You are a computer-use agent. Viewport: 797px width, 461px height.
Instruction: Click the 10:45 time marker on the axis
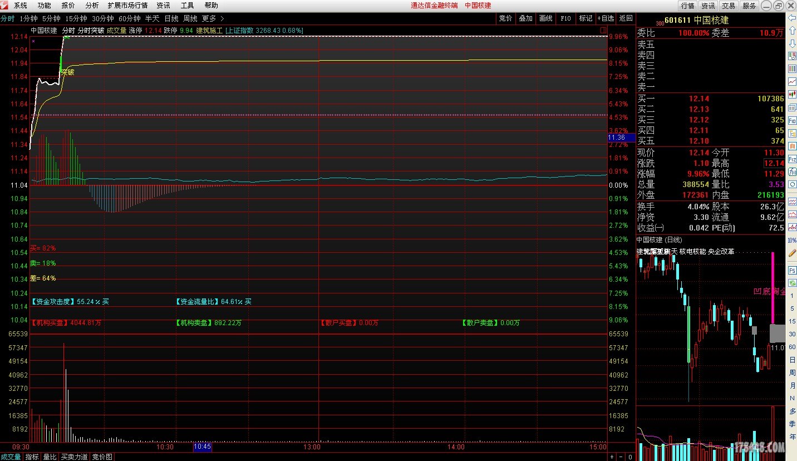(202, 447)
